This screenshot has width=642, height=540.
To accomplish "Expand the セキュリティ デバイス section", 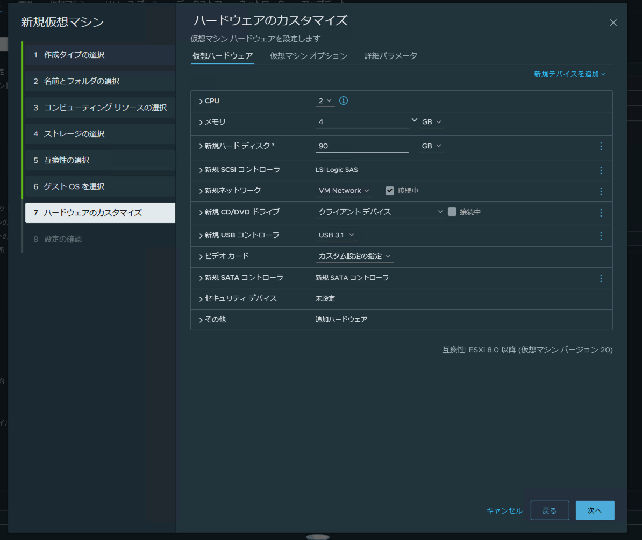I will click(x=201, y=299).
